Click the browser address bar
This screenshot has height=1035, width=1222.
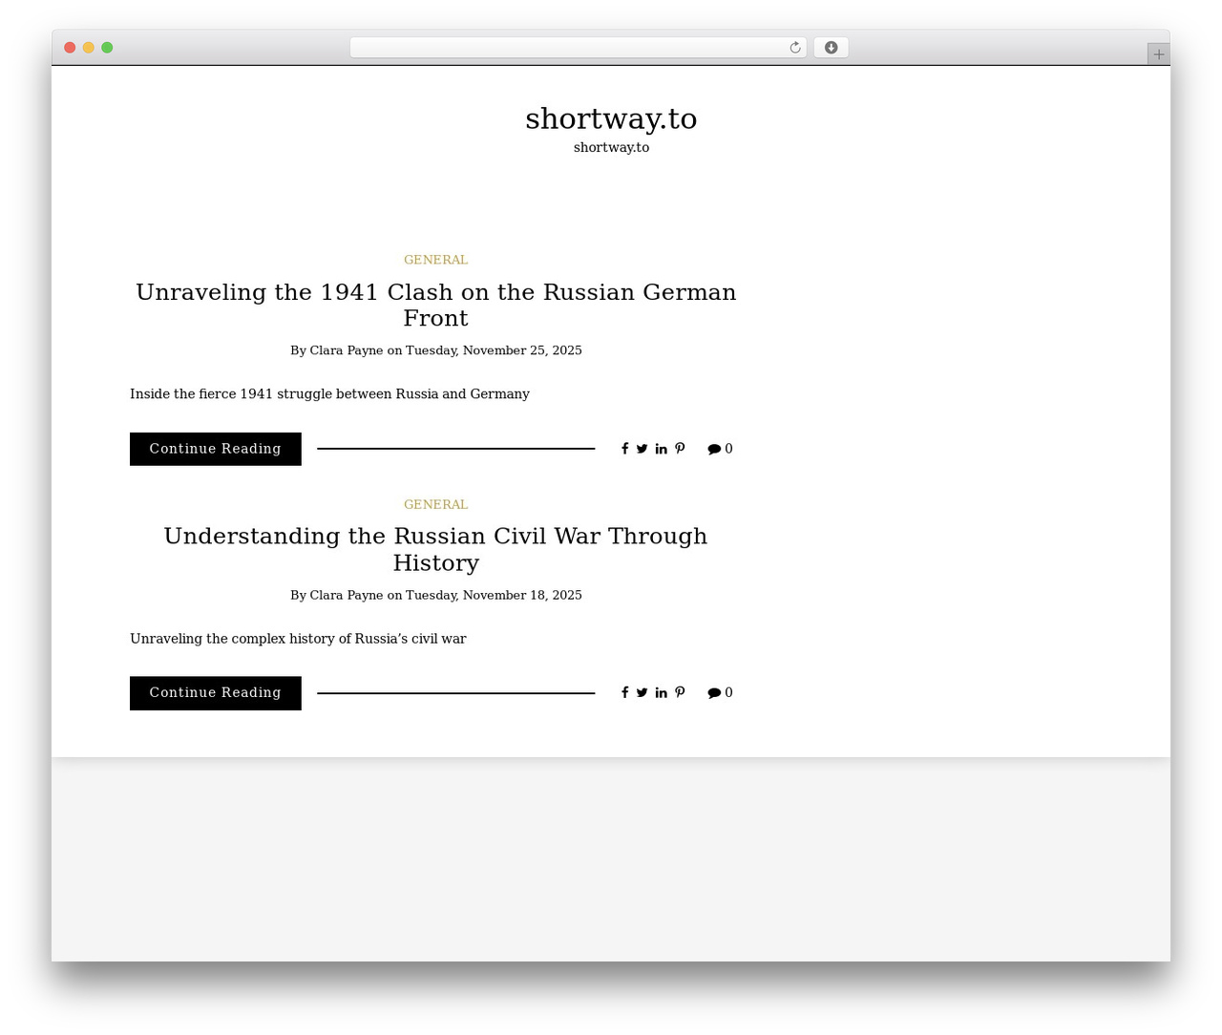point(578,48)
